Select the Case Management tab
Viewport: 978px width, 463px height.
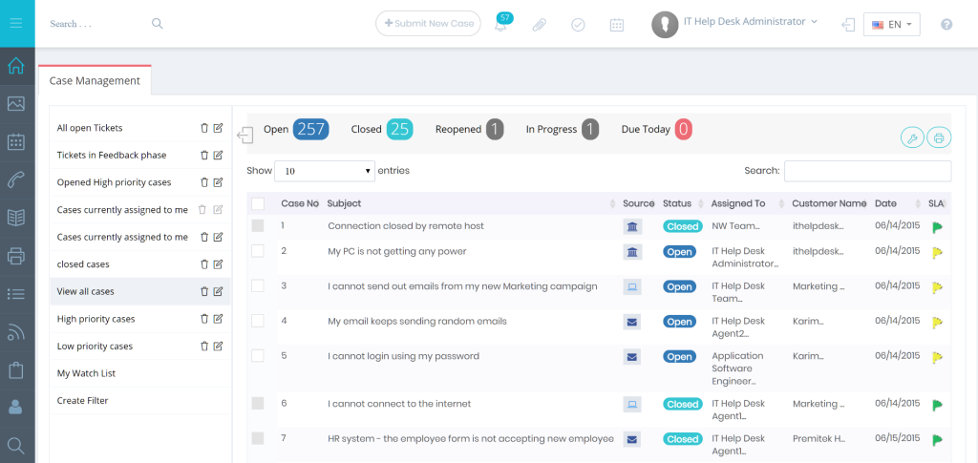pyautogui.click(x=95, y=81)
